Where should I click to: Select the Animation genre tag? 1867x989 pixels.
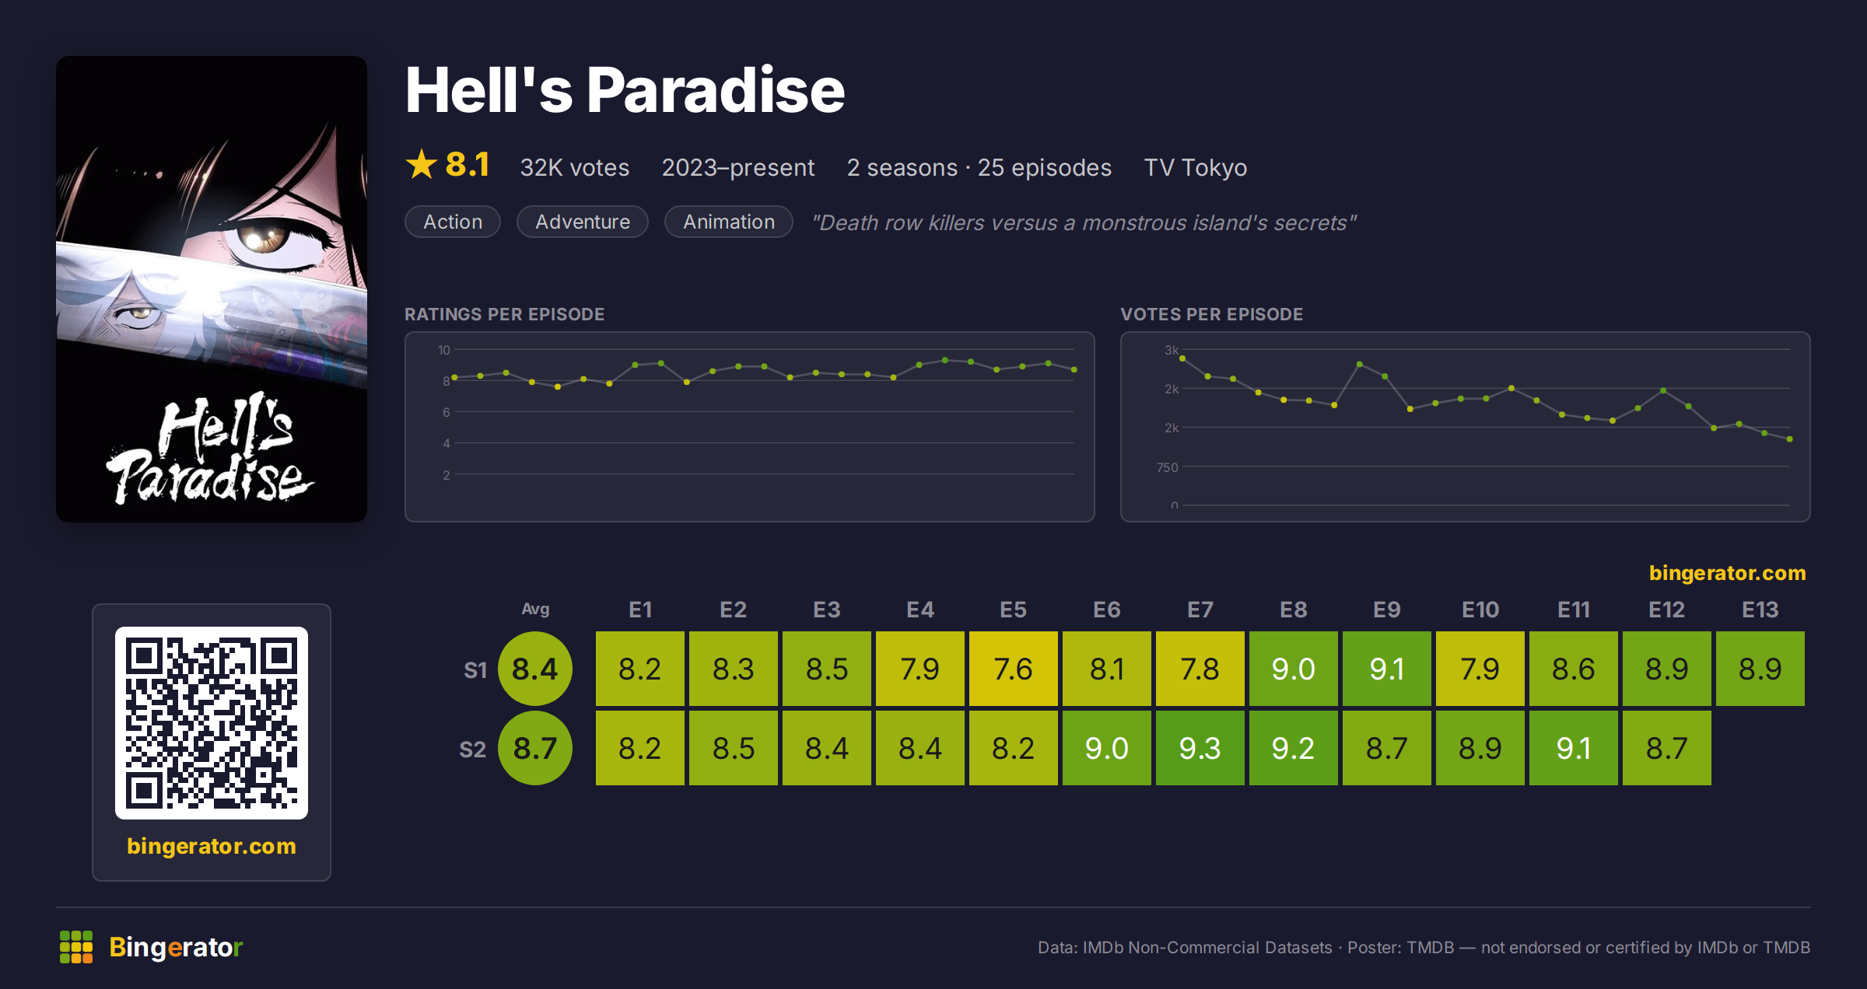tap(729, 222)
